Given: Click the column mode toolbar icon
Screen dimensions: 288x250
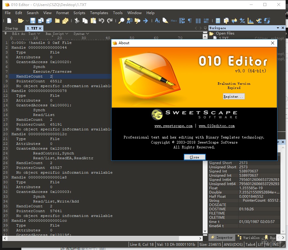Looking at the screenshot, I should [198, 21].
